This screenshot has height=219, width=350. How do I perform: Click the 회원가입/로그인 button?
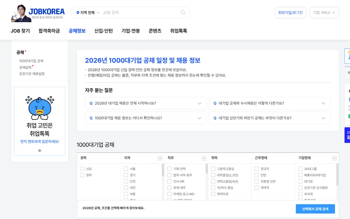pos(290,13)
